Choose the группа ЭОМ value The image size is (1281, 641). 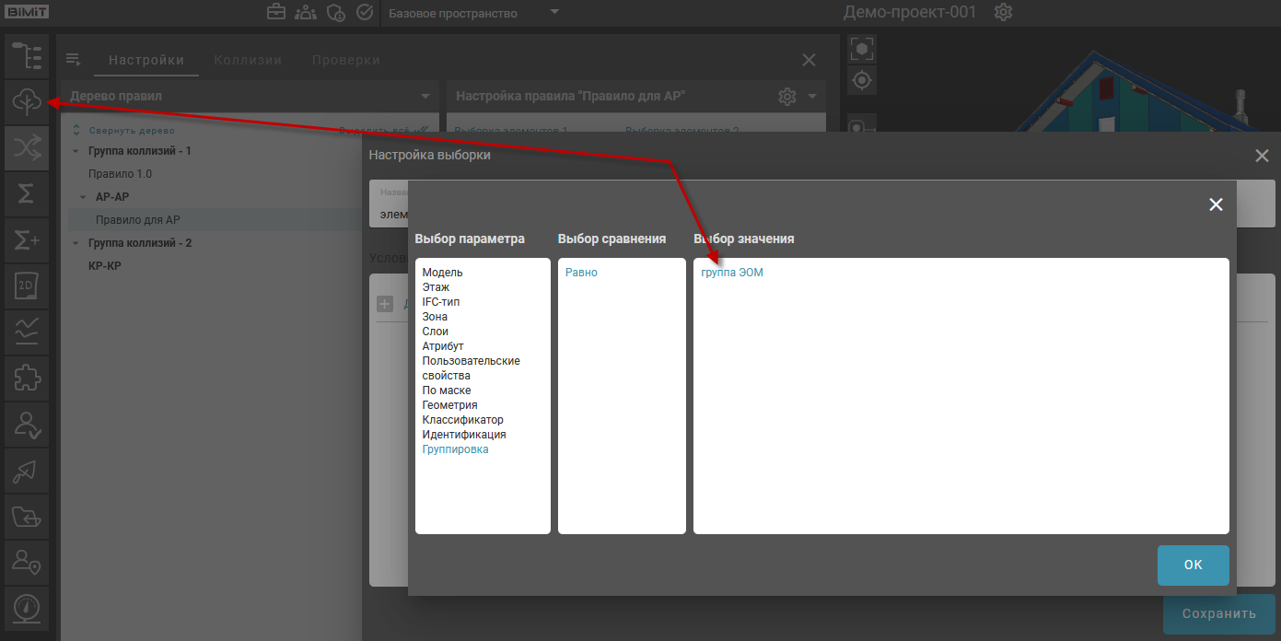pyautogui.click(x=732, y=273)
